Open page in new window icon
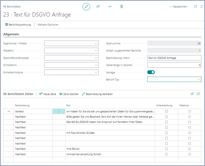 [x=196, y=6]
